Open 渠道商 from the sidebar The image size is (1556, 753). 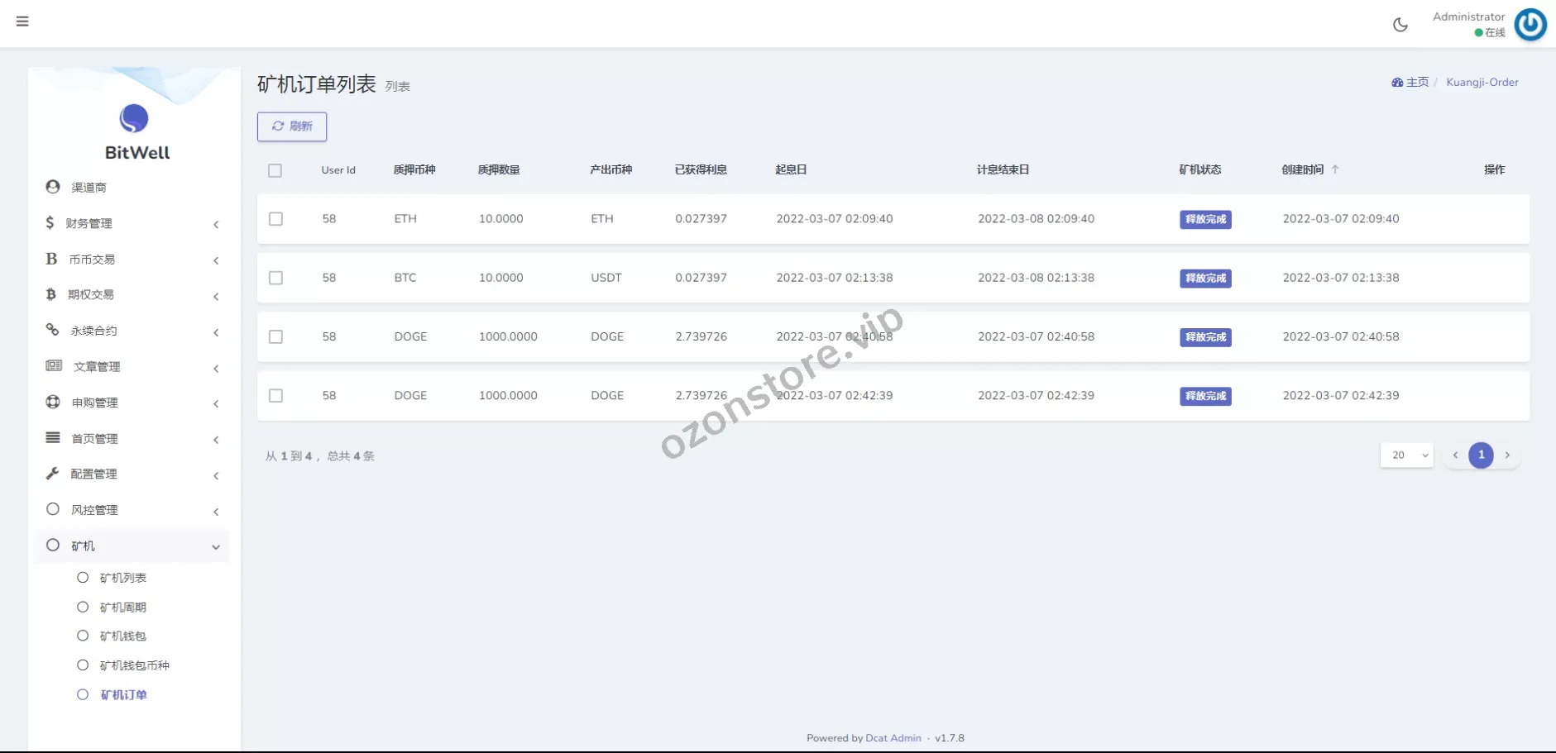coord(89,188)
